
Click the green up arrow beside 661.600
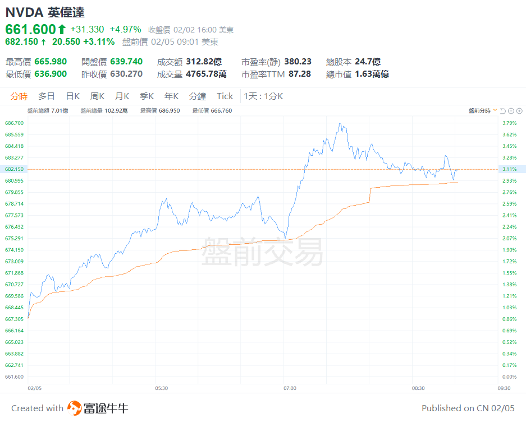tap(62, 30)
